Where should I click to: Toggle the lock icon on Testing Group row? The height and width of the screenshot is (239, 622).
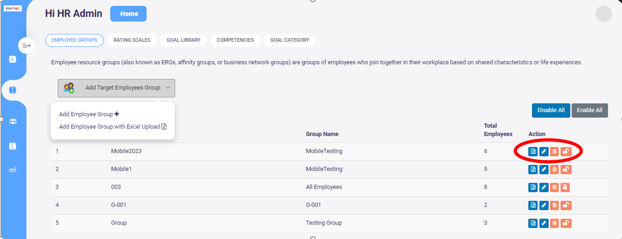pos(566,223)
